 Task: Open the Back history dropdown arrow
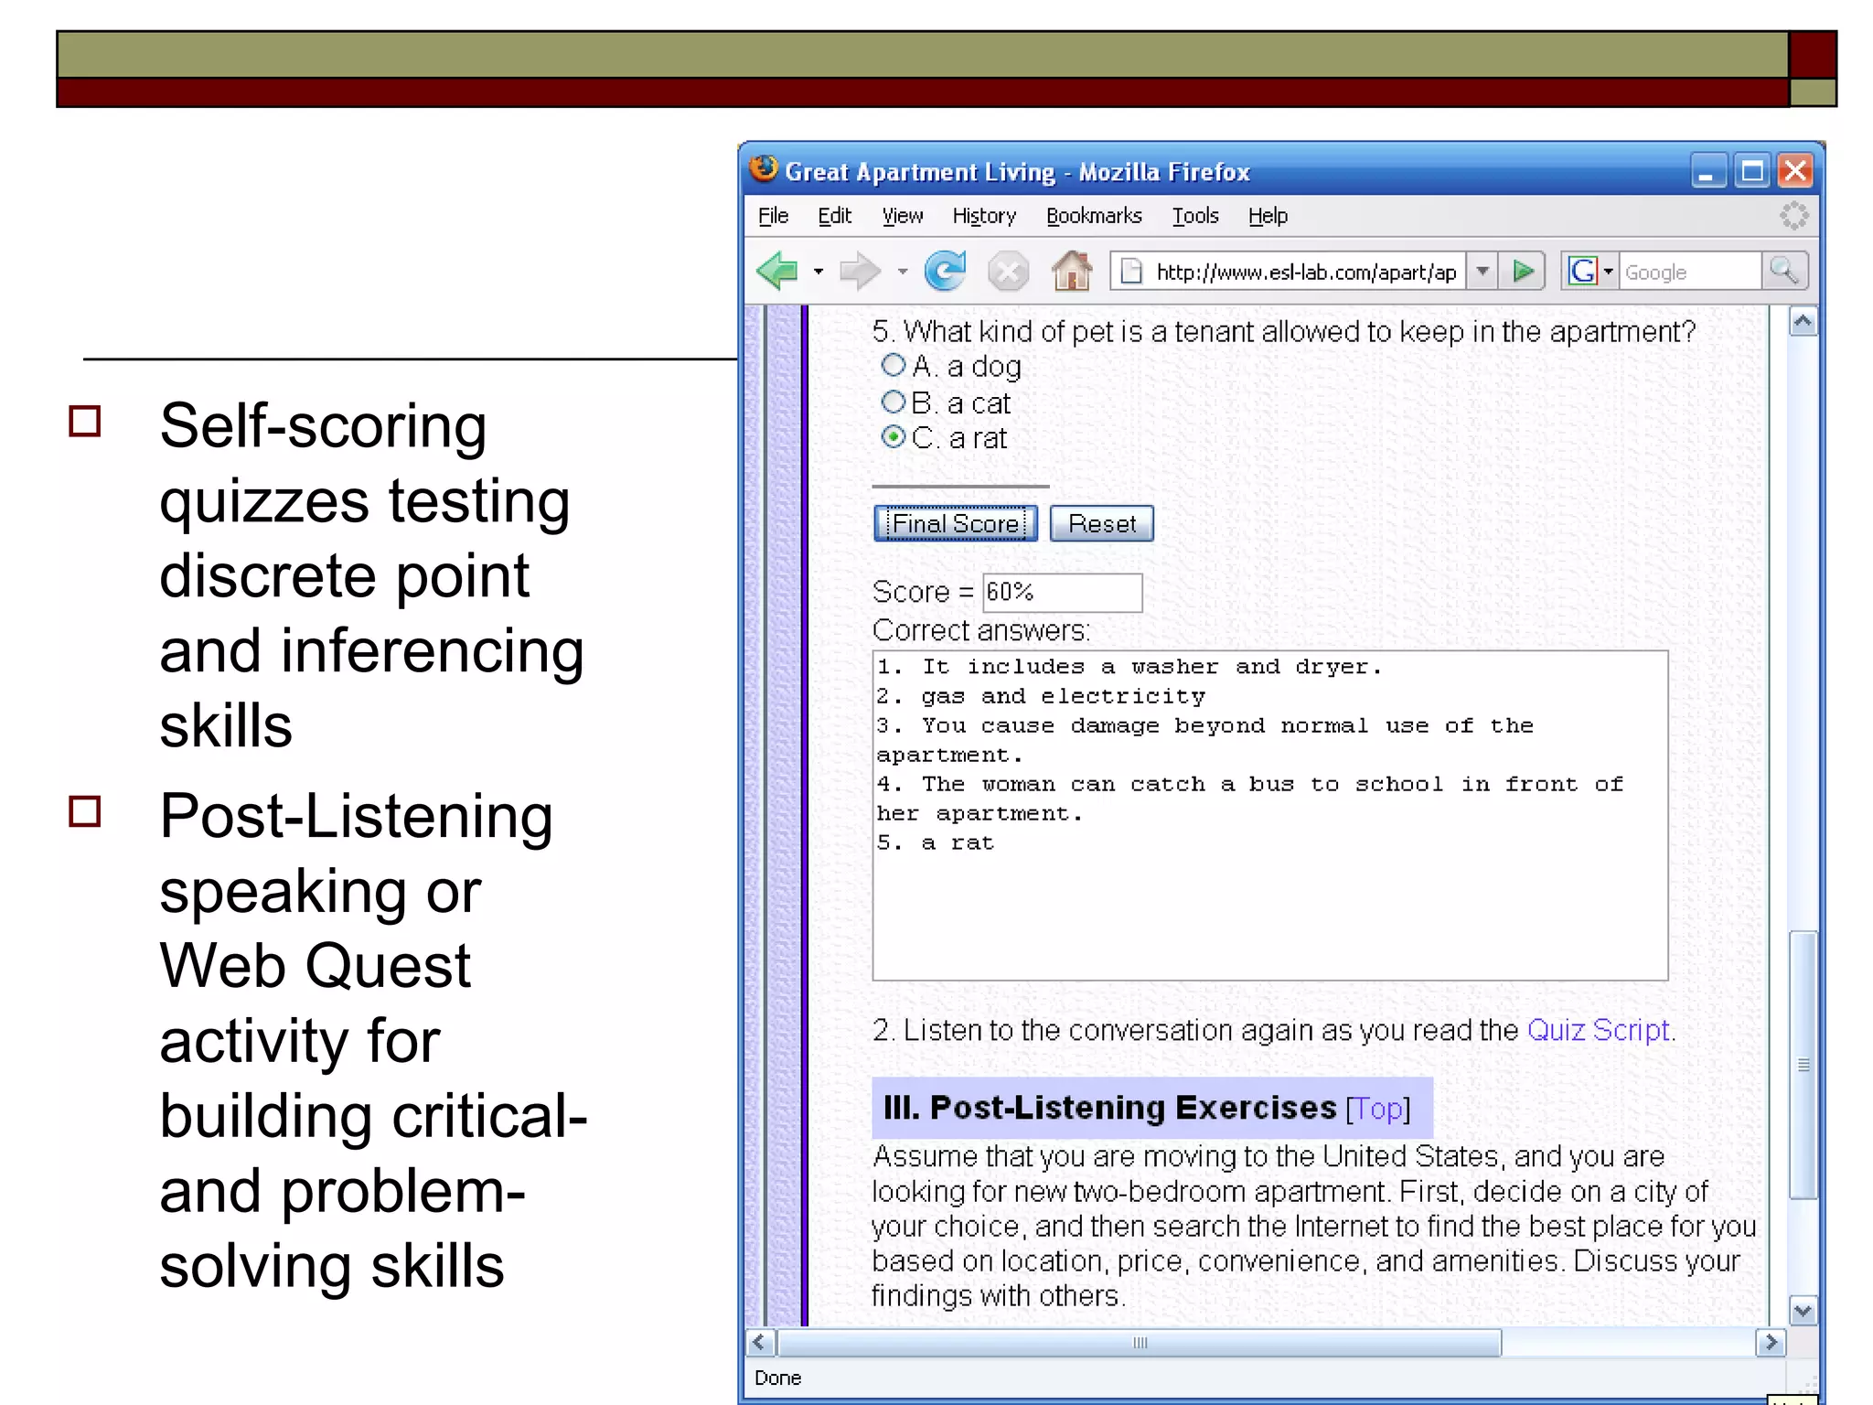[818, 272]
